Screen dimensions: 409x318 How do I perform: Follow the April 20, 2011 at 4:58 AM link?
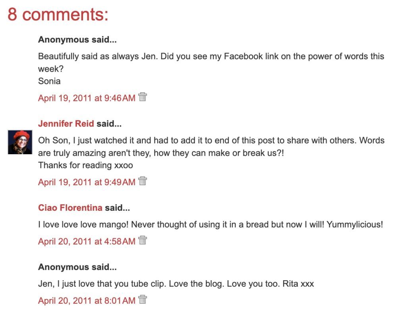[x=87, y=241]
